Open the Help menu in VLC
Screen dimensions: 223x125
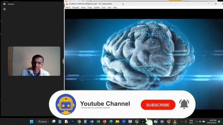pyautogui.click(x=115, y=8)
